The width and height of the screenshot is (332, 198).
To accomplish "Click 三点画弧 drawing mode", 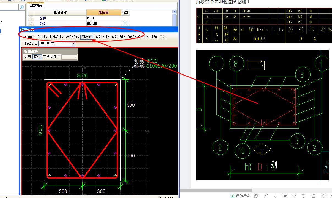I will click(50, 57).
